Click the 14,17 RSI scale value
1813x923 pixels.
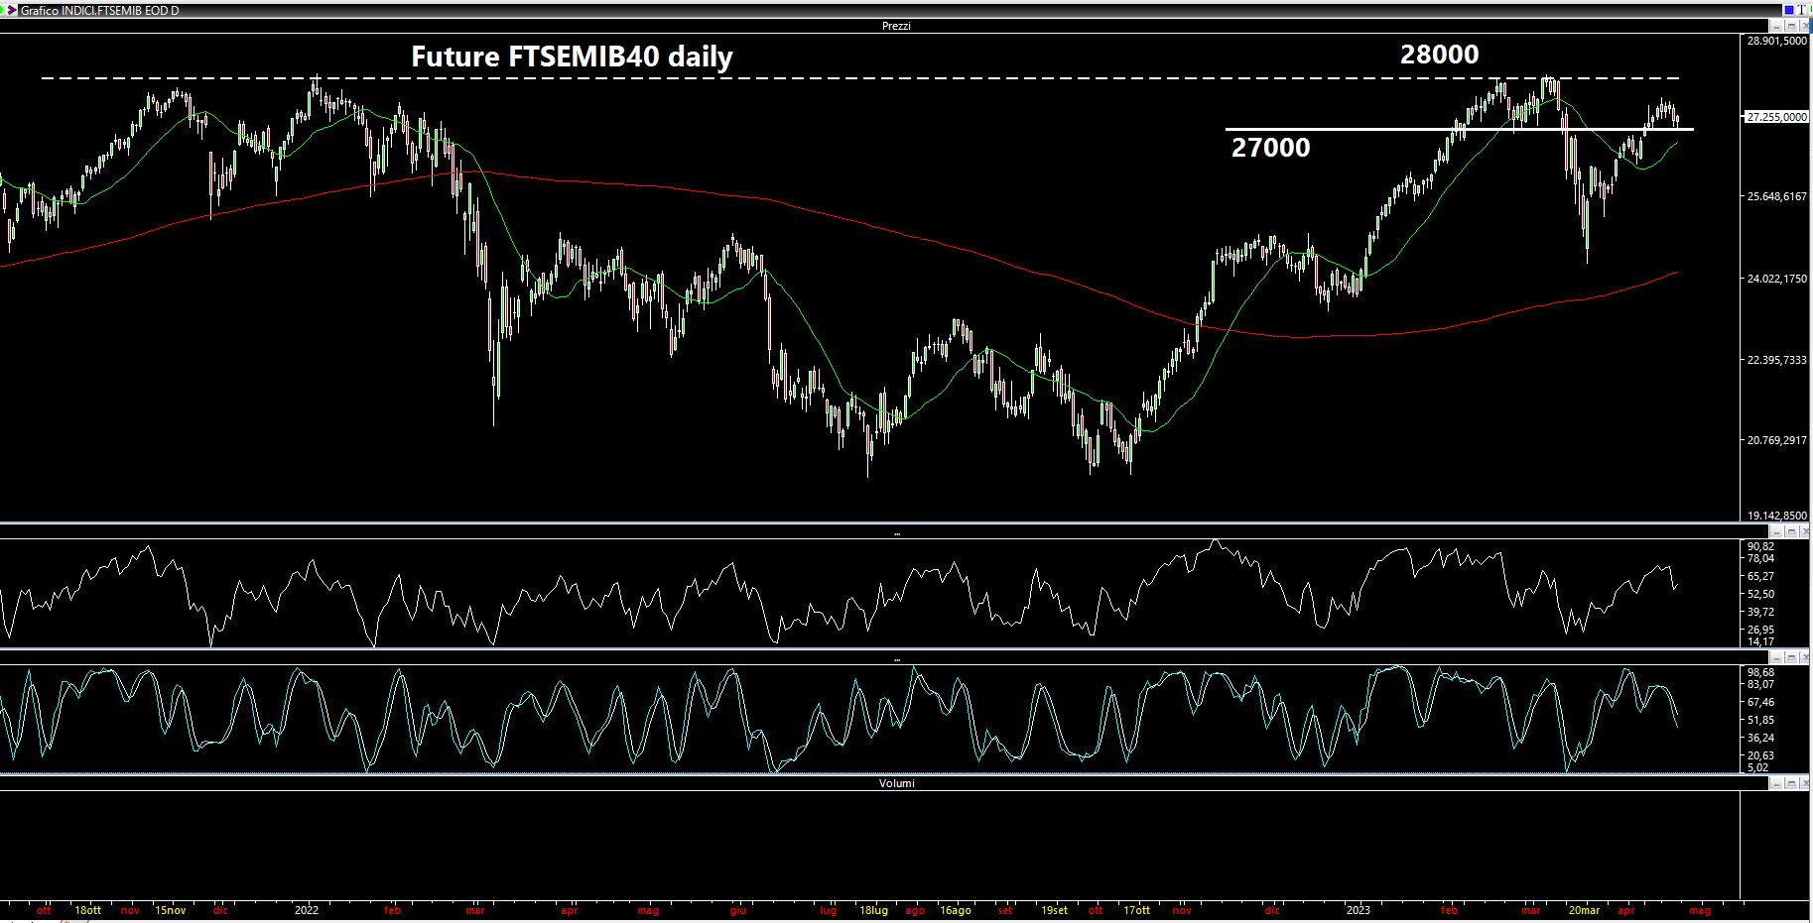click(x=1760, y=641)
